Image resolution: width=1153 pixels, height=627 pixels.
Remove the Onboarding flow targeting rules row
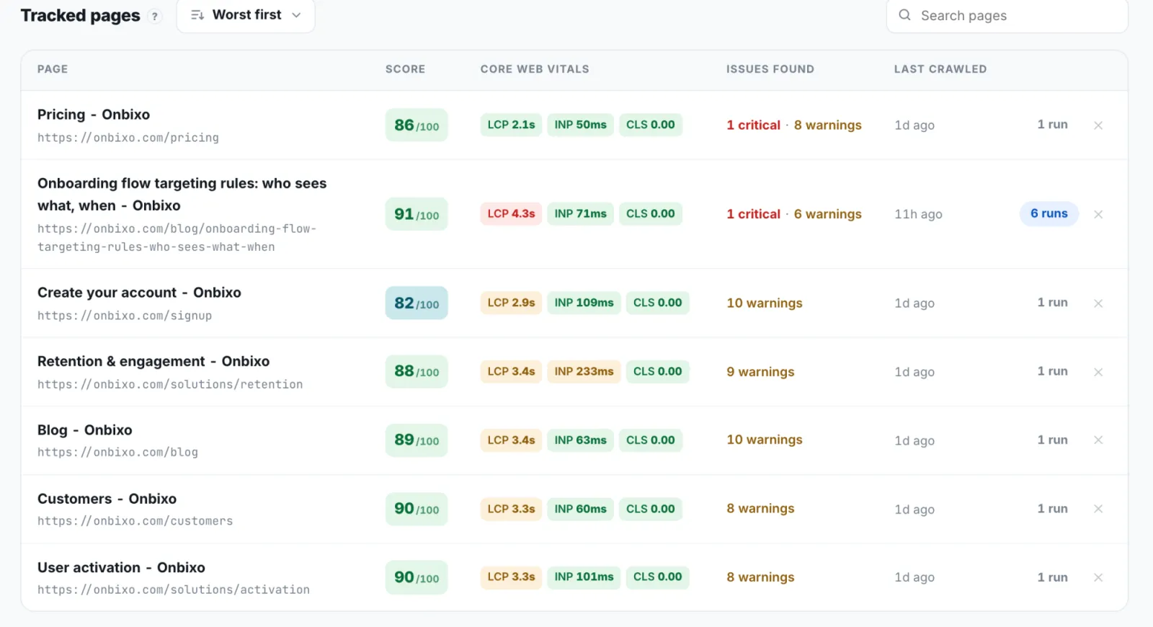click(x=1098, y=214)
